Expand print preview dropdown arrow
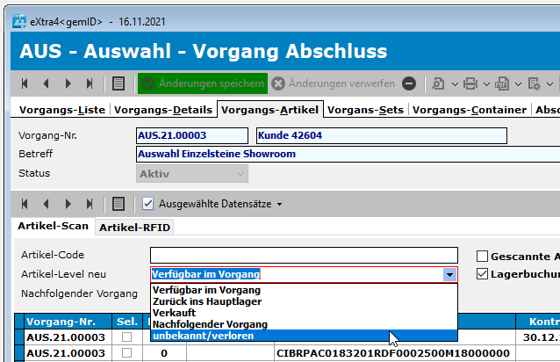This screenshot has height=362, width=560. [455, 84]
